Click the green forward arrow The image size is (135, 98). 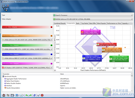point(30,95)
